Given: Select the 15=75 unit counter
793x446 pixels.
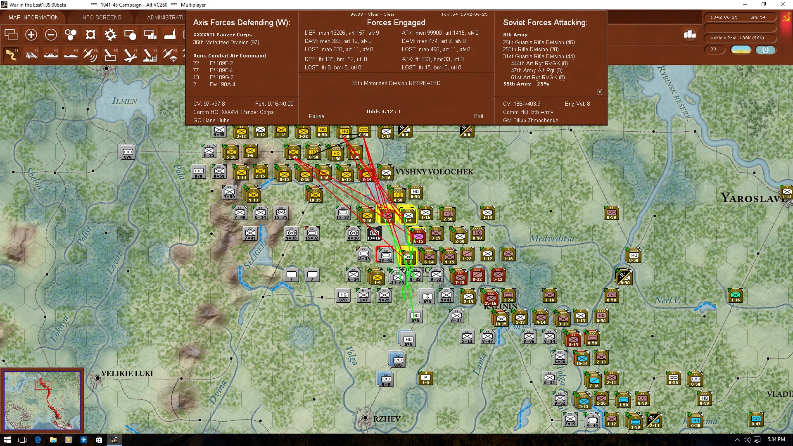Looking at the screenshot, I should coord(281,213).
